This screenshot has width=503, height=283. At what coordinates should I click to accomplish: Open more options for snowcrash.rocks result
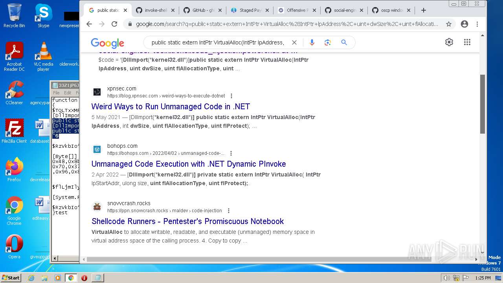[229, 211]
